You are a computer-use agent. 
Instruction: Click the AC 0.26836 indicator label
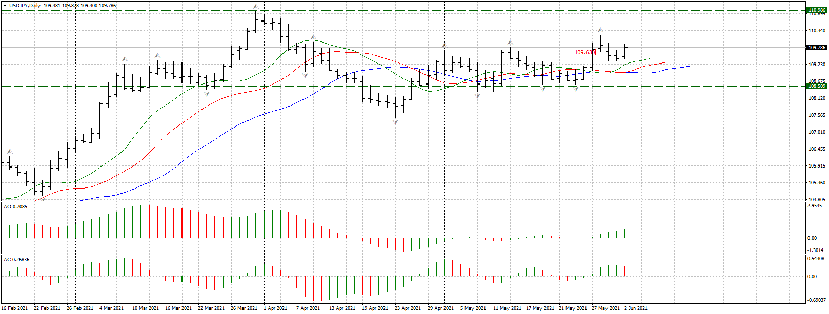click(16, 260)
